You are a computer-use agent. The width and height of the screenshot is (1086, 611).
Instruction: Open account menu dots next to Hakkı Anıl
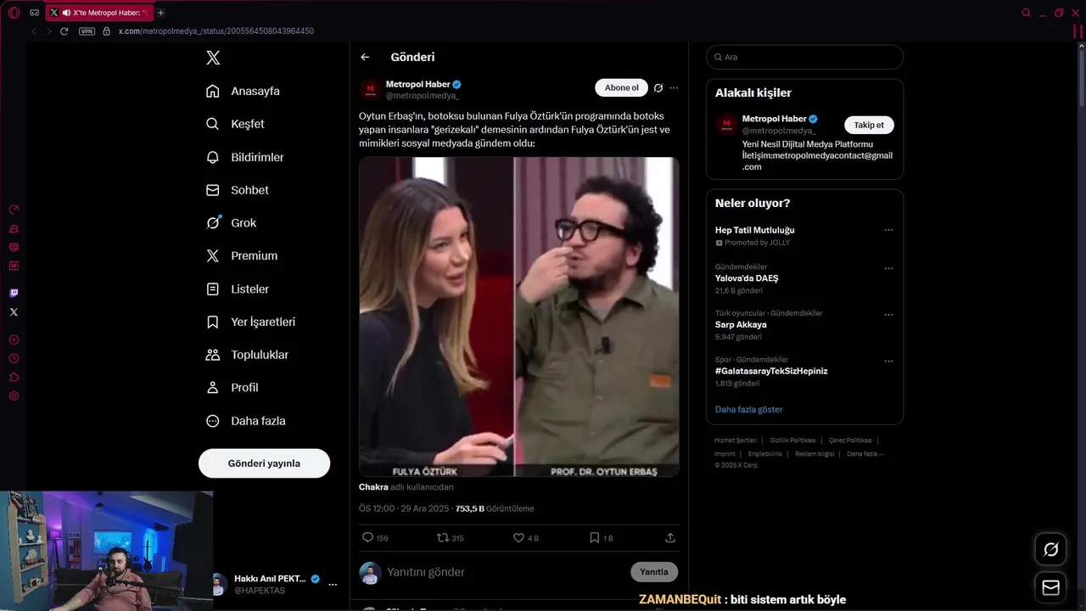pos(333,585)
